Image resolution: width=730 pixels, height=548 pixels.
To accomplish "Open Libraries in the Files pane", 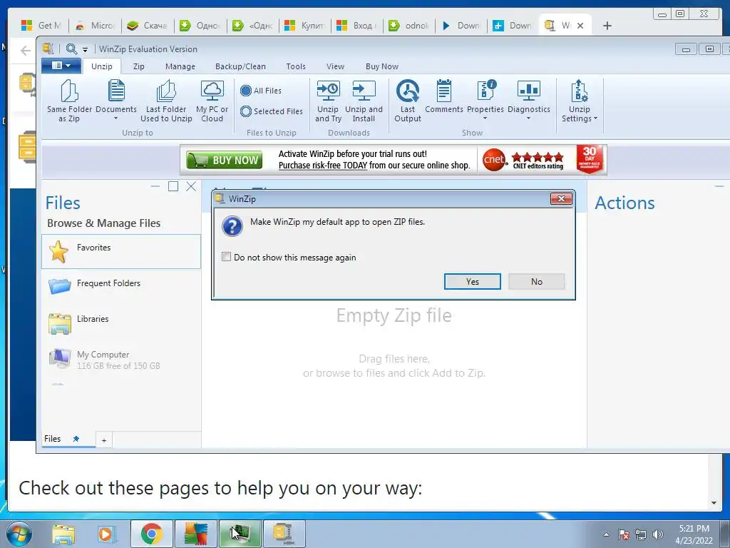I will tap(121, 323).
